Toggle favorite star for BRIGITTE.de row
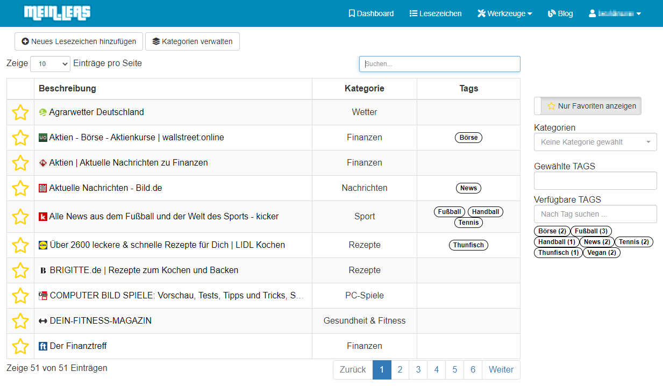Screen dimensions: 663x386 (x=20, y=270)
